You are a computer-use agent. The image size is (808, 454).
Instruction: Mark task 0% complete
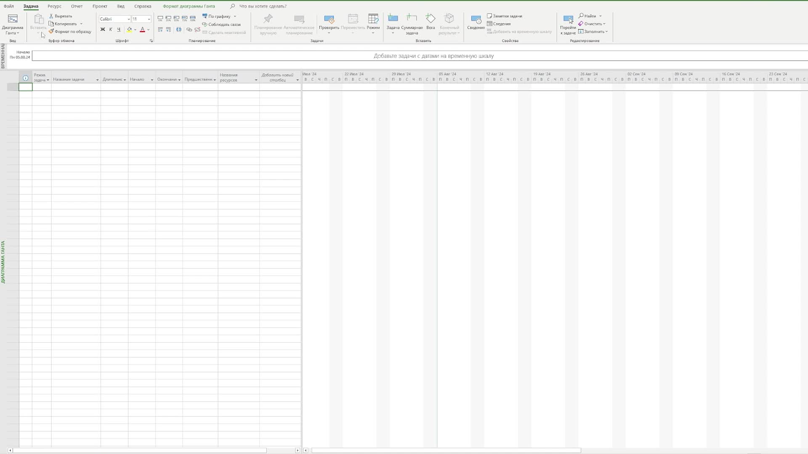pos(160,18)
